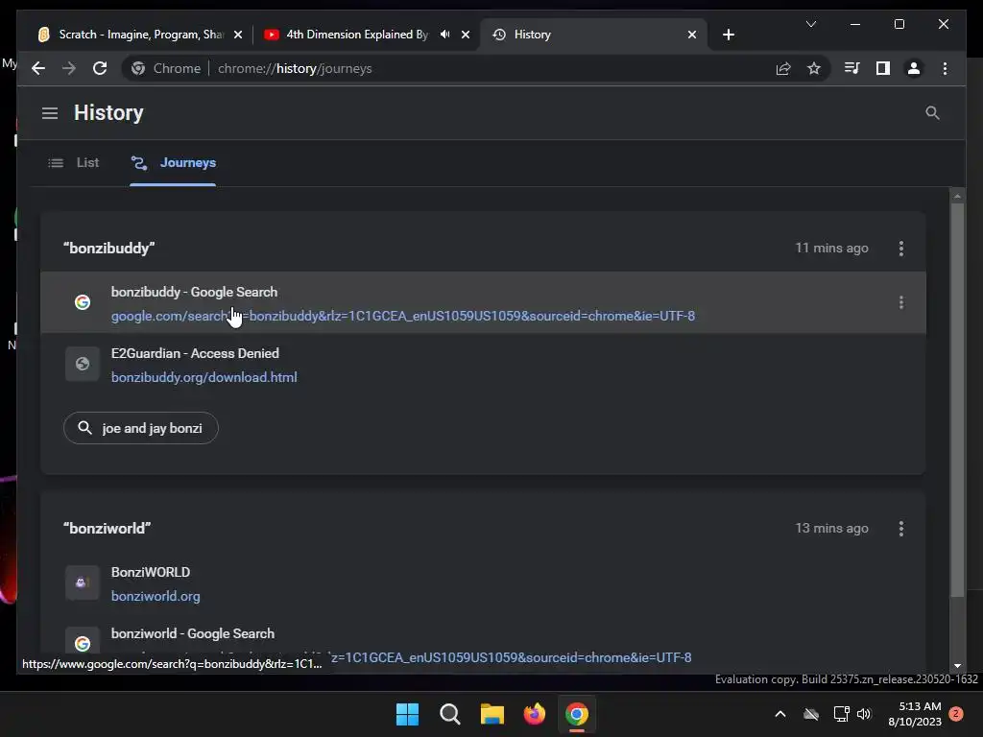Open more actions for bonzibuddy Google Search entry
983x737 pixels.
coord(900,302)
